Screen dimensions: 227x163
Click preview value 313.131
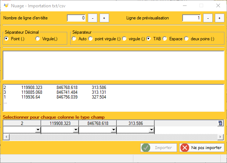click(x=99, y=92)
